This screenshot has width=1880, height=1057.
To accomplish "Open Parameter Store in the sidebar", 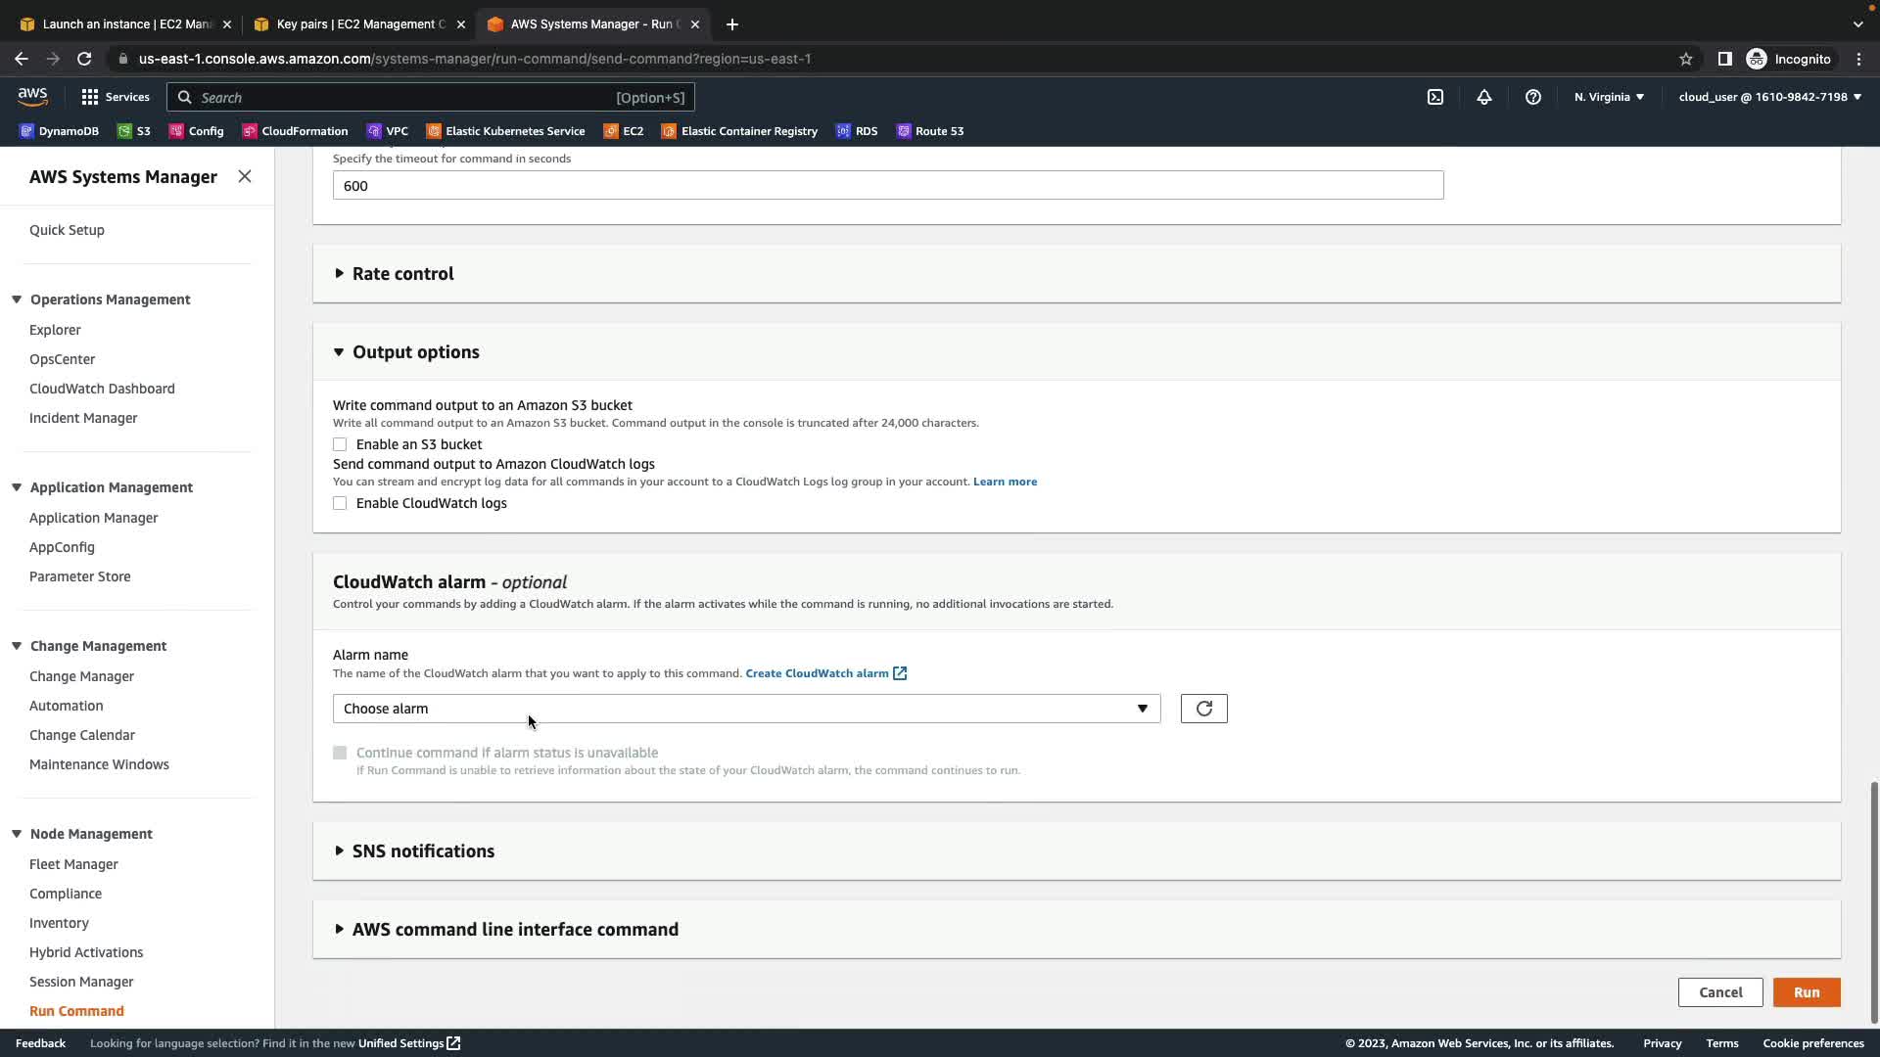I will tap(79, 576).
